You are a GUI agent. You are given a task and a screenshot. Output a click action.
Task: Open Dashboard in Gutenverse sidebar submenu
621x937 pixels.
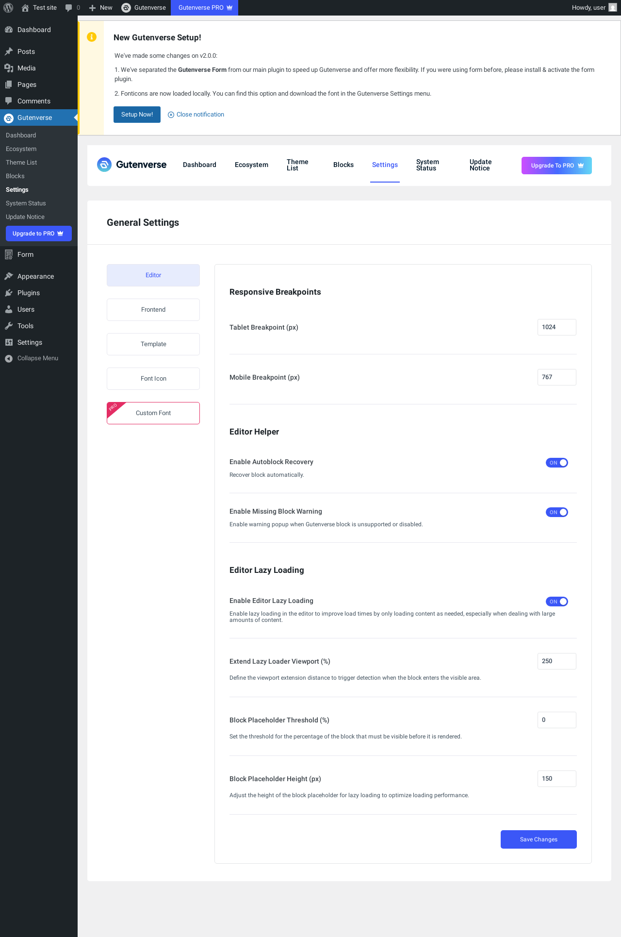pyautogui.click(x=21, y=135)
